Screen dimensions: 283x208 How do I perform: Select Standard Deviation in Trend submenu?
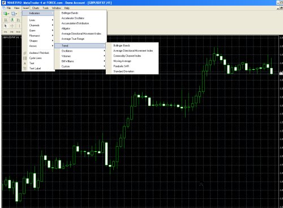tap(132, 71)
